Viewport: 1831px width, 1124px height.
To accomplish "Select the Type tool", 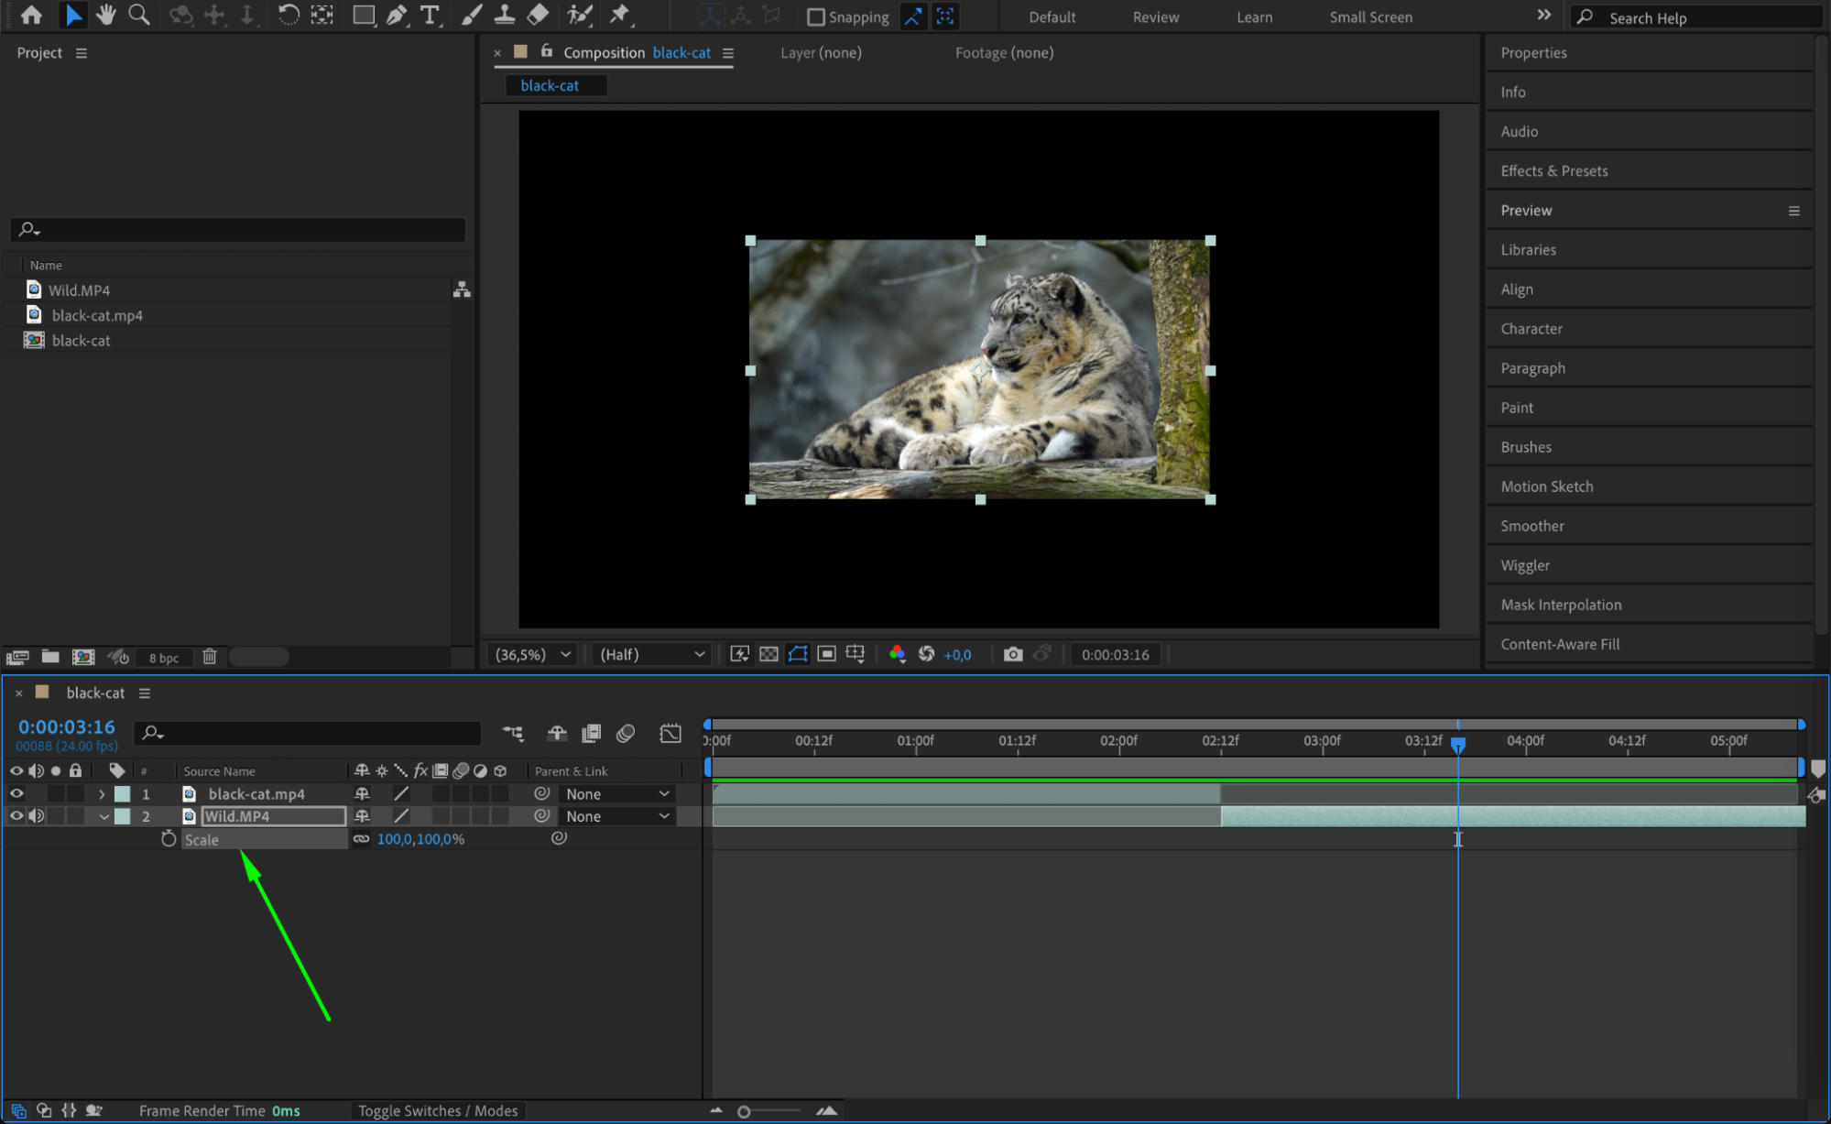I will click(429, 15).
